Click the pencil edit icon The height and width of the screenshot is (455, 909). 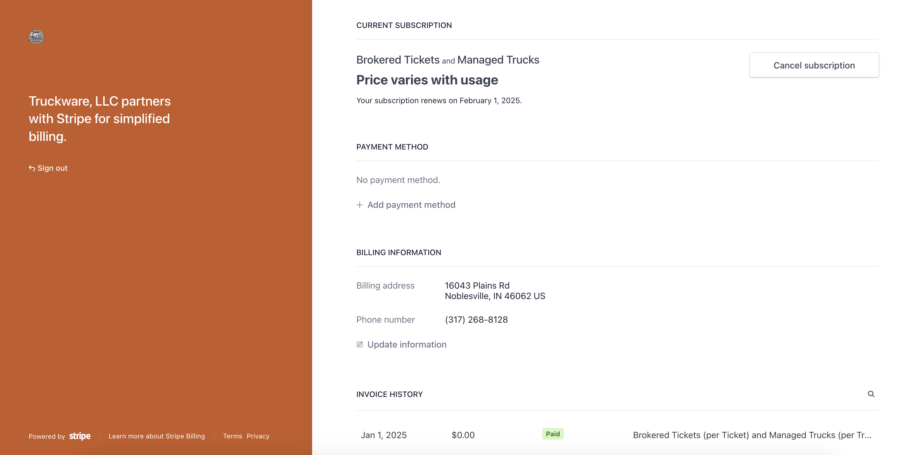click(x=359, y=344)
